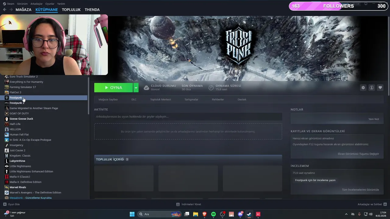The height and width of the screenshot is (219, 390).
Task: Open Discord from the taskbar
Action: (240, 214)
